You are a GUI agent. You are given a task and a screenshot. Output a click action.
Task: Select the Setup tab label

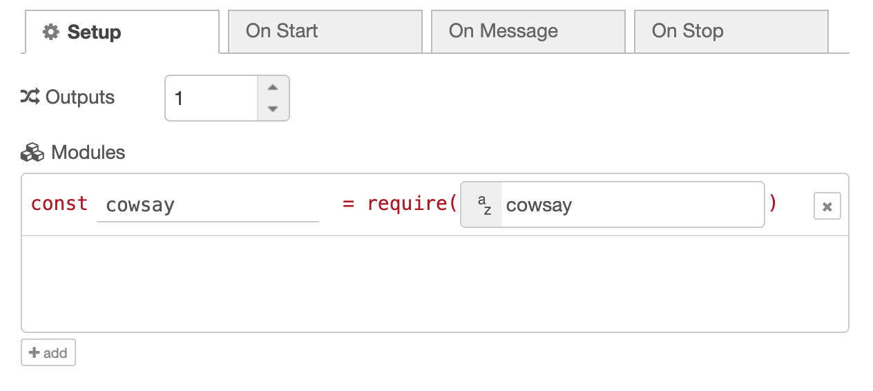[94, 32]
